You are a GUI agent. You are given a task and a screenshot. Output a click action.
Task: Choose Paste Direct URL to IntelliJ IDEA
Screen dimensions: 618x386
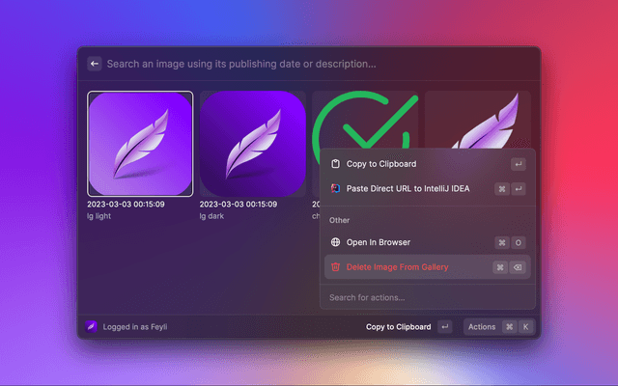[x=428, y=189]
